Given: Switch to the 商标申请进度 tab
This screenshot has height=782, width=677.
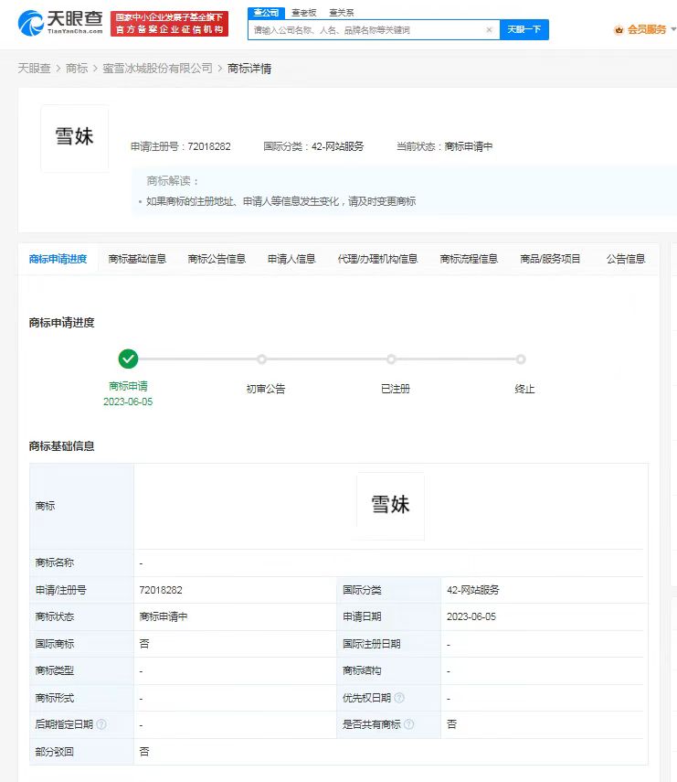Looking at the screenshot, I should (58, 259).
